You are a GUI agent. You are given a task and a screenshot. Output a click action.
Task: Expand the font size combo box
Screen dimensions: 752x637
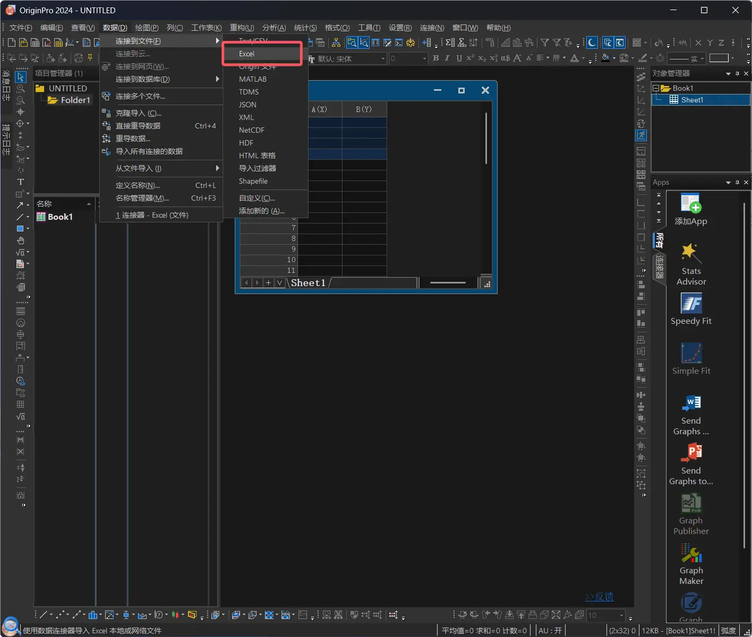point(424,58)
